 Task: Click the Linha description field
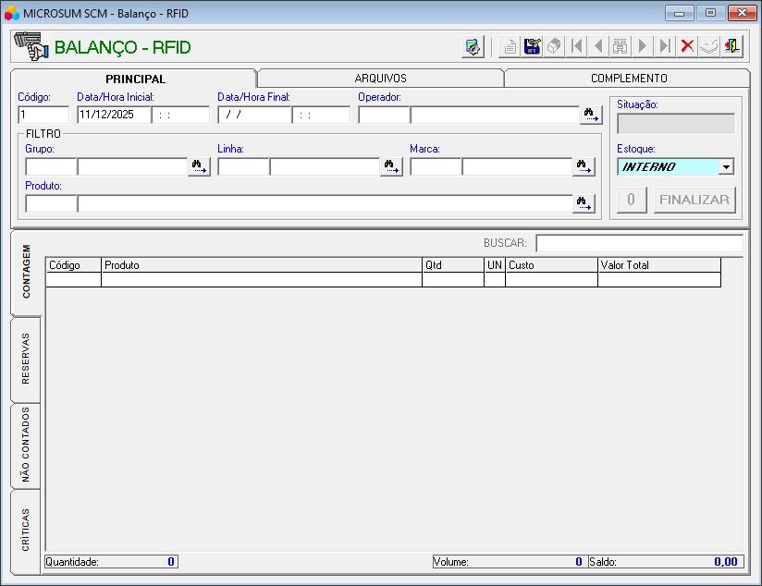coord(325,166)
